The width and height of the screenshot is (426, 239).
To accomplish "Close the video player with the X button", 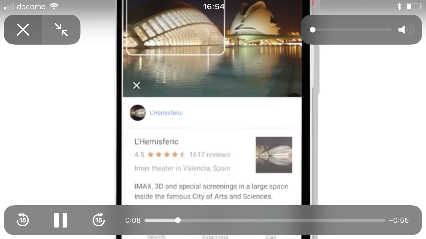I will (23, 30).
